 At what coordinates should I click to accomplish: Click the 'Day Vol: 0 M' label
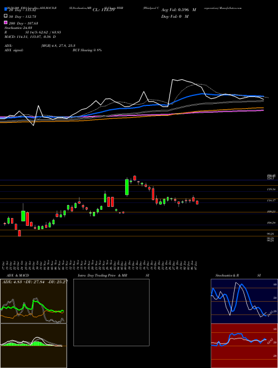point(175,16)
